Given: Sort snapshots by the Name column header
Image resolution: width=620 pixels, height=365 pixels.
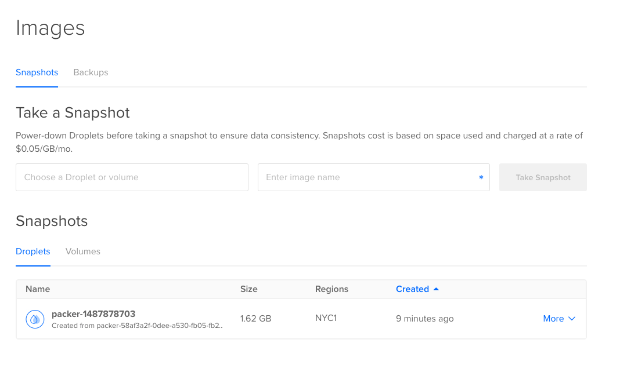Looking at the screenshot, I should tap(37, 289).
